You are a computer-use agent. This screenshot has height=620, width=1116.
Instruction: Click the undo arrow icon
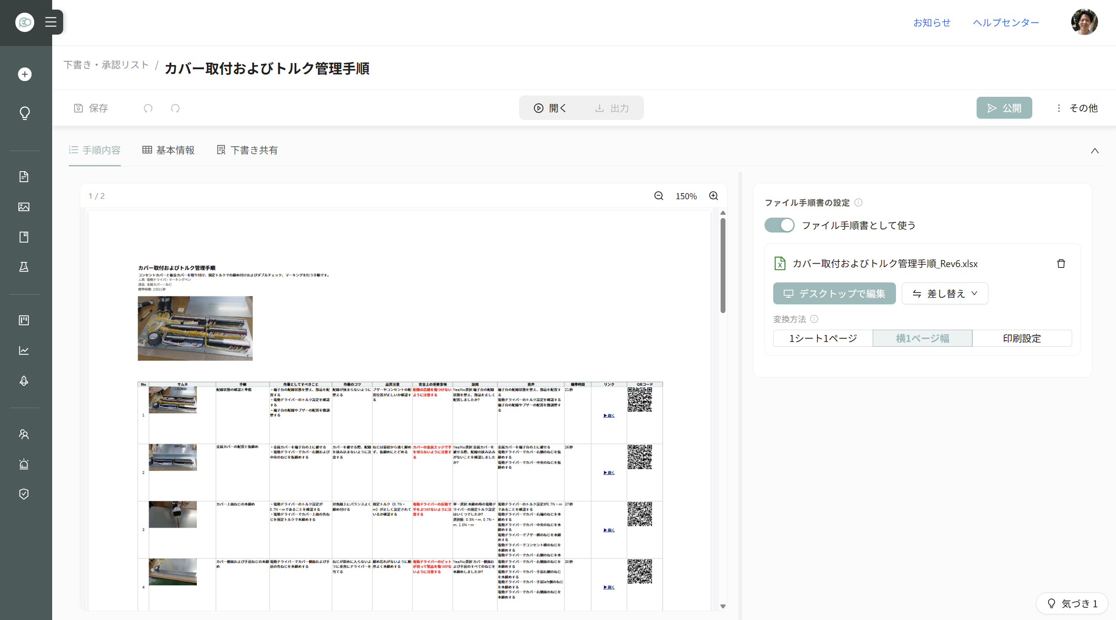tap(148, 108)
